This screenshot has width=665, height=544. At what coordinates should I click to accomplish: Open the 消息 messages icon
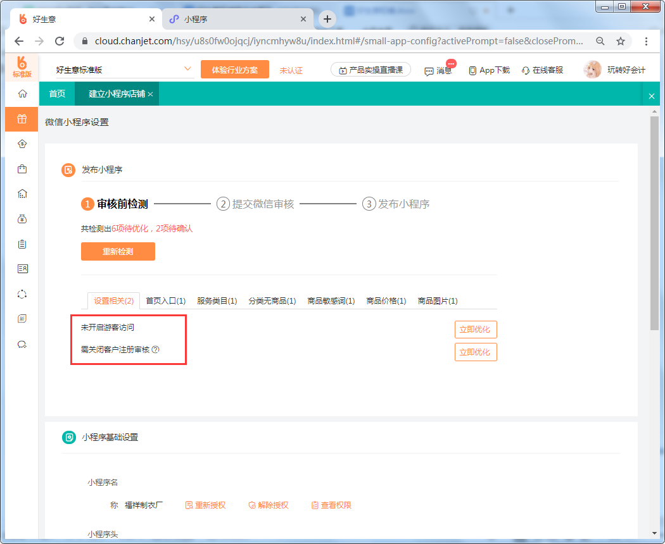pos(438,70)
